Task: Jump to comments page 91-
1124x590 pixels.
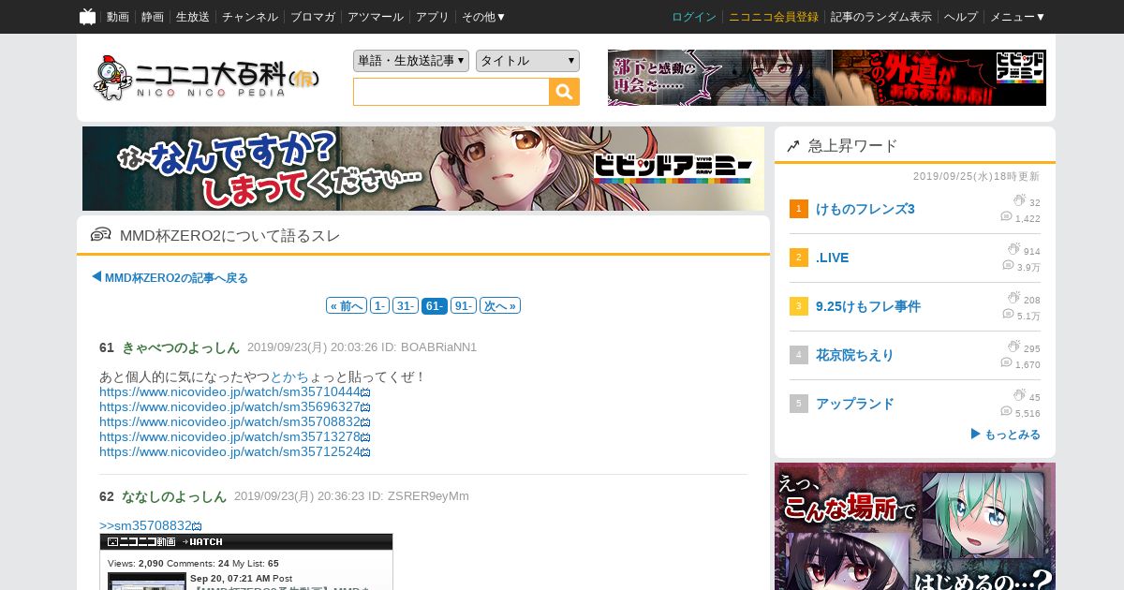Action: [x=464, y=306]
